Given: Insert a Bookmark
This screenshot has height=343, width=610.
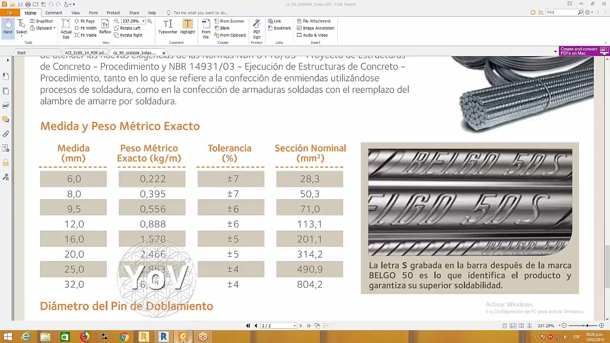Looking at the screenshot, I should pos(279,28).
